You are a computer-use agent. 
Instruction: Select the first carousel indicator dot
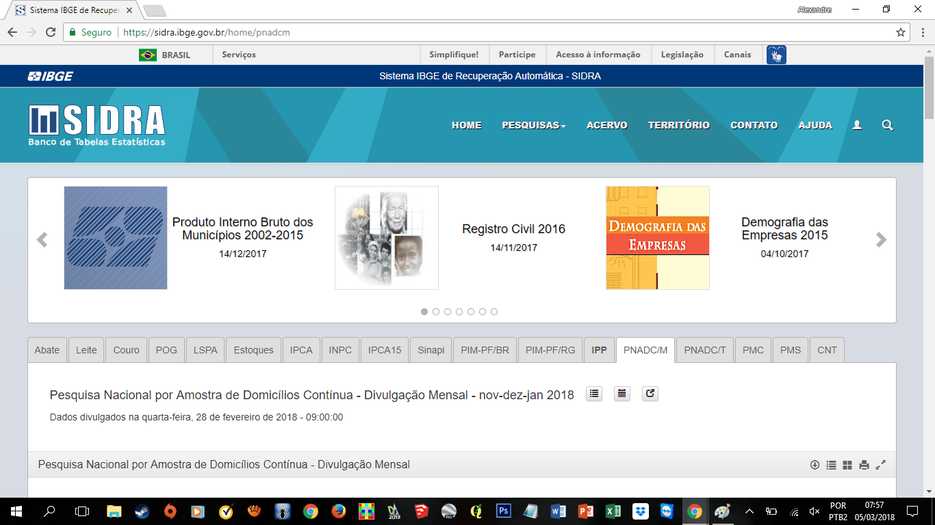tap(424, 312)
